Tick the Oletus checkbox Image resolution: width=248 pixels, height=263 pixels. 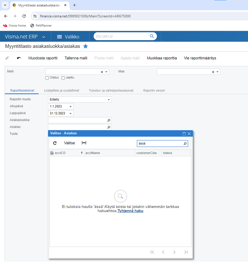(47, 78)
